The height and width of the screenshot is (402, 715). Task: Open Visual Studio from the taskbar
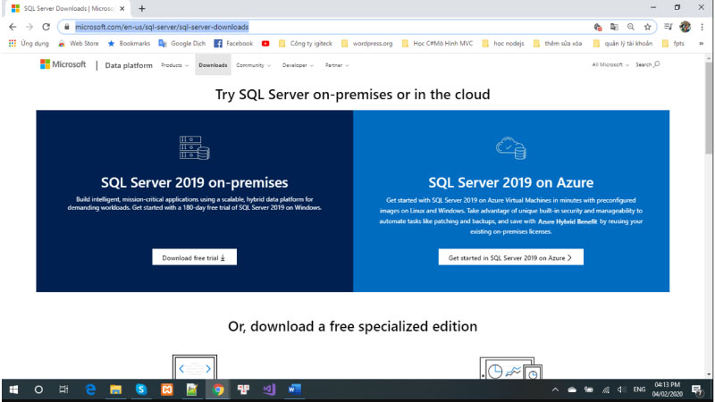click(x=269, y=389)
